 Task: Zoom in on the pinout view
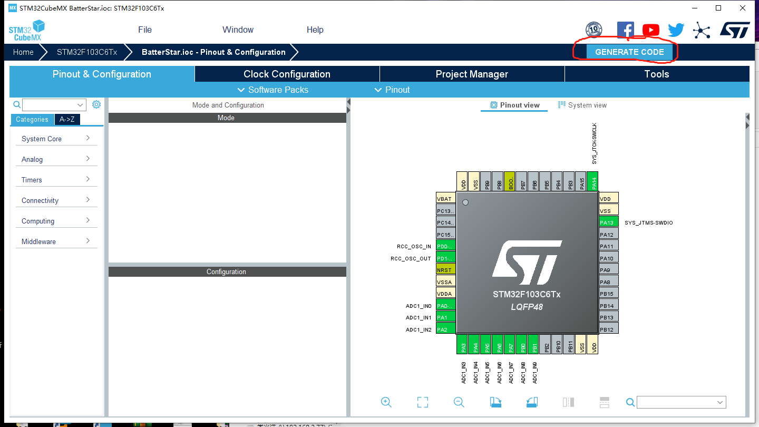(x=386, y=402)
